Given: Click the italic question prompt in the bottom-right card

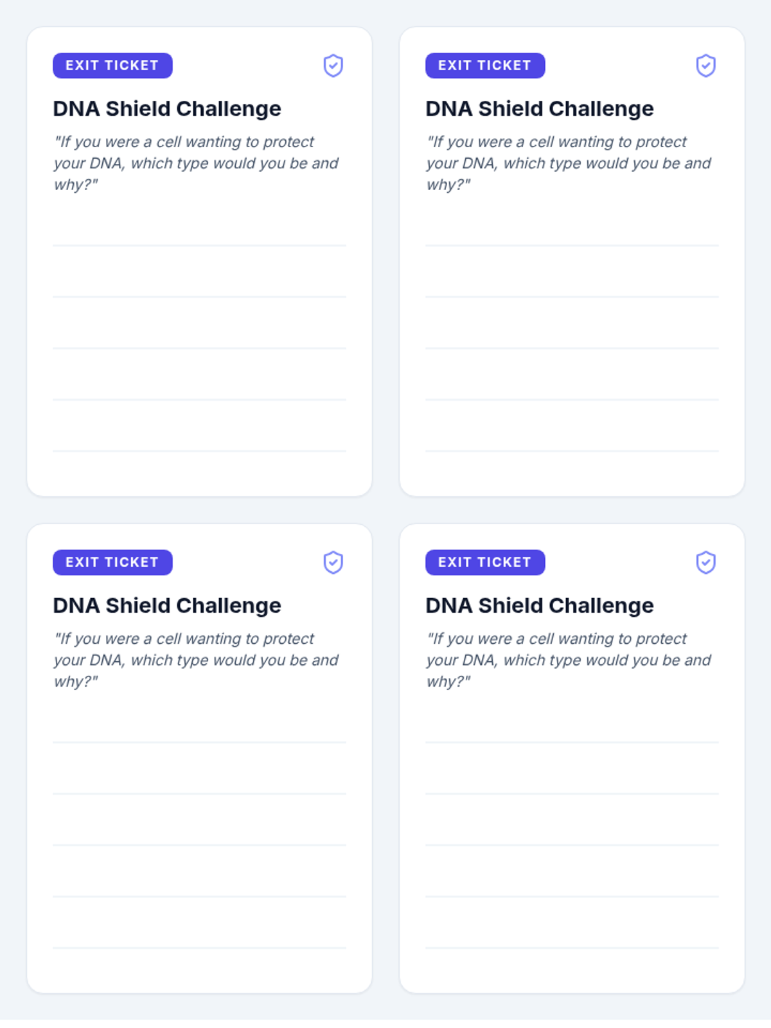Looking at the screenshot, I should pyautogui.click(x=569, y=660).
